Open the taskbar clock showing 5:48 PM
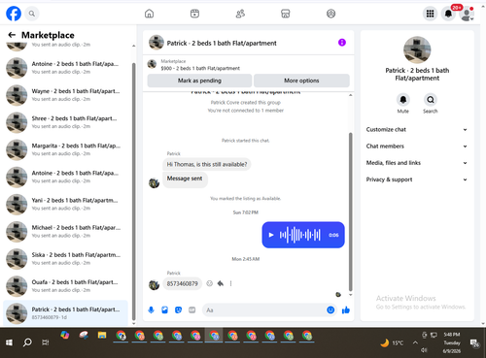 click(x=452, y=342)
